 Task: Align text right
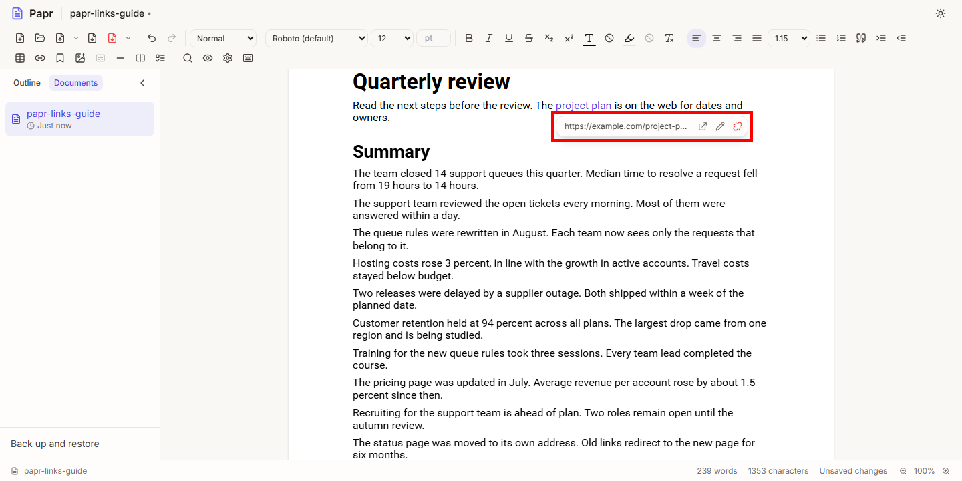(x=737, y=38)
